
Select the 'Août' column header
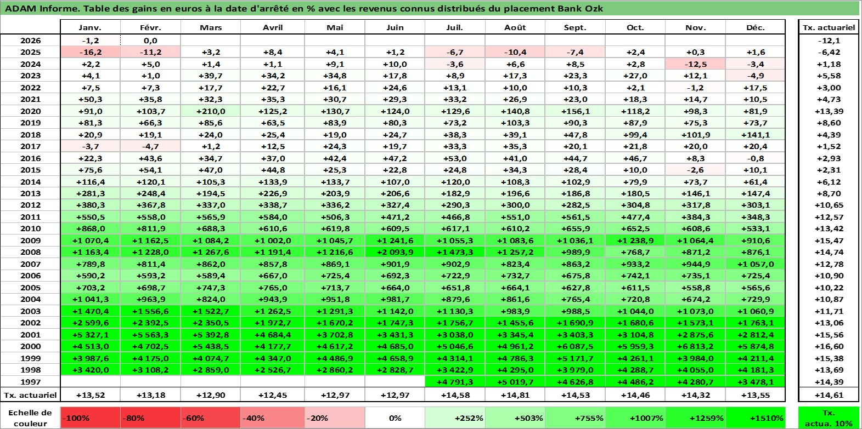point(515,27)
